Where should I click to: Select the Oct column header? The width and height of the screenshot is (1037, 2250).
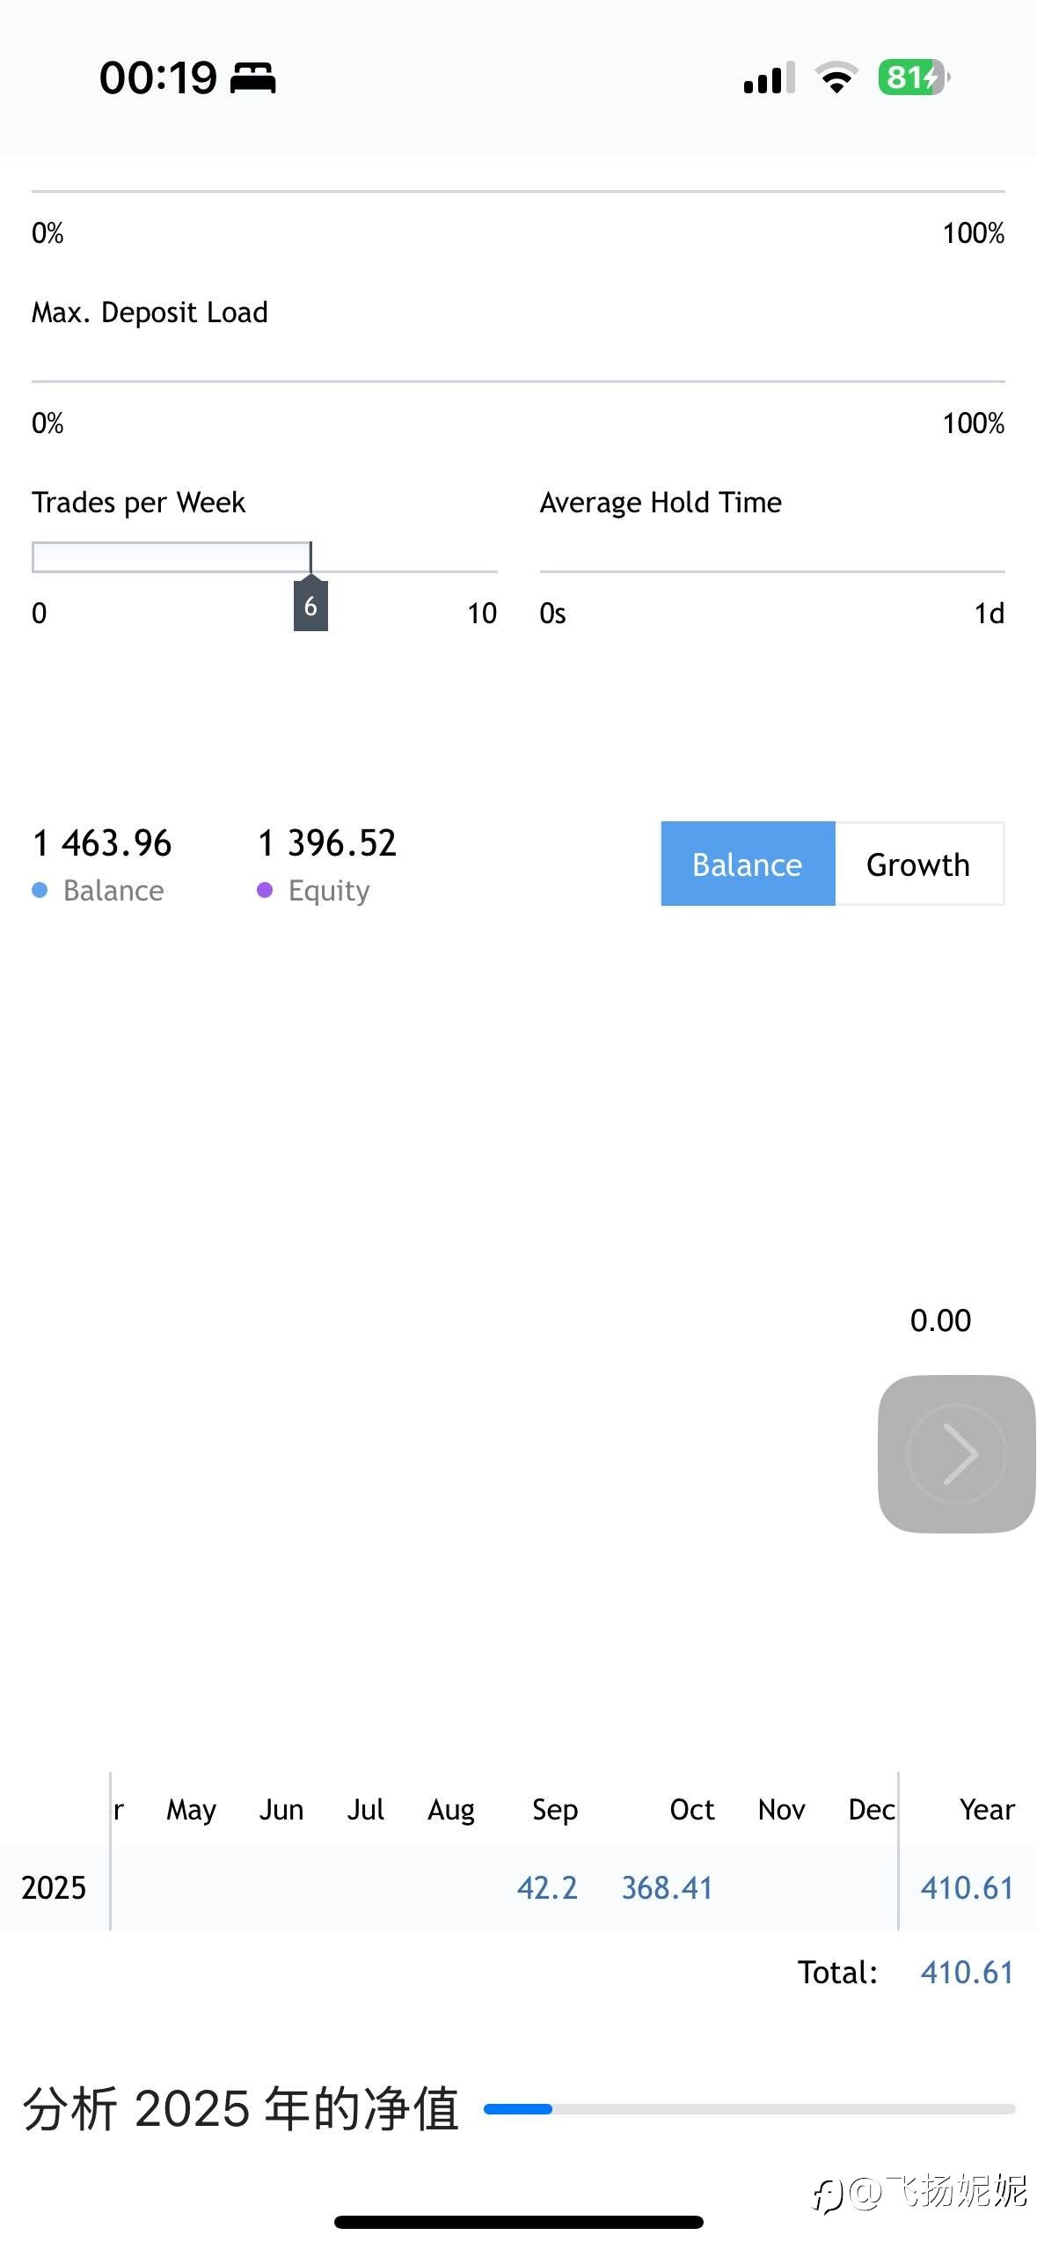pos(691,1810)
